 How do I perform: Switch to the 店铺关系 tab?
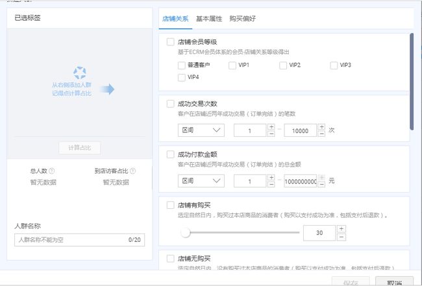pos(175,19)
